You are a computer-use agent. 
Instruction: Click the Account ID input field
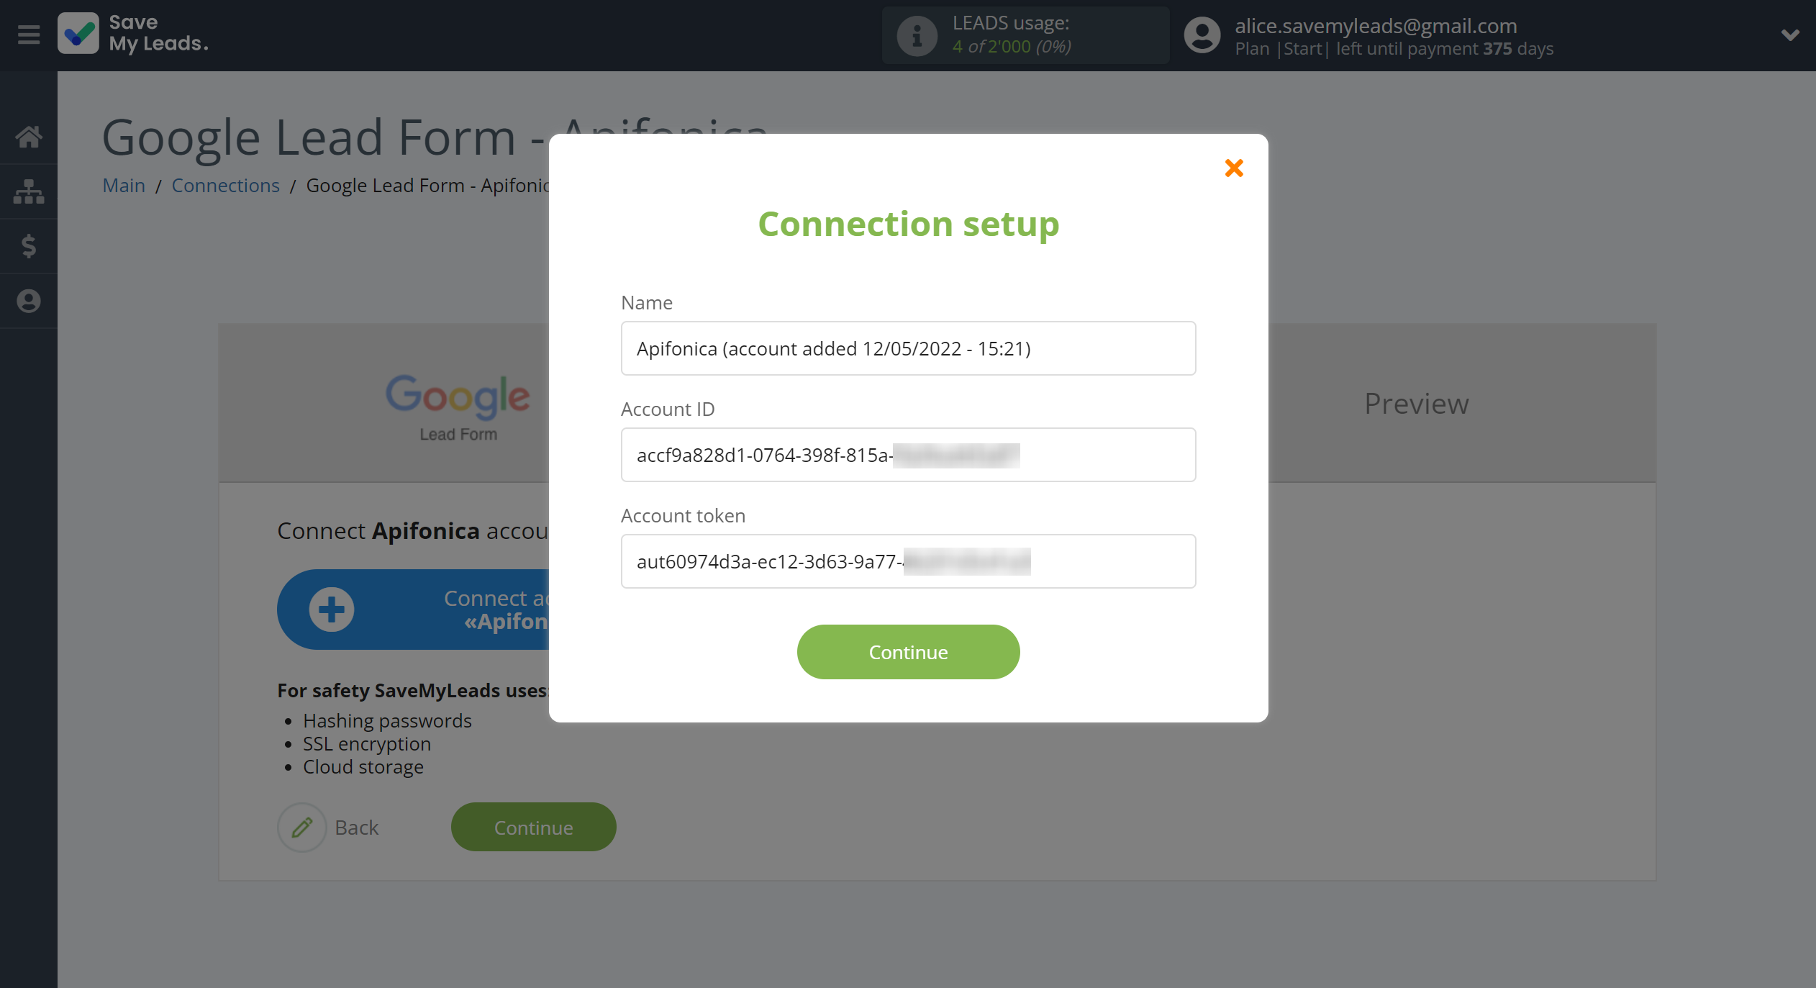tap(909, 454)
